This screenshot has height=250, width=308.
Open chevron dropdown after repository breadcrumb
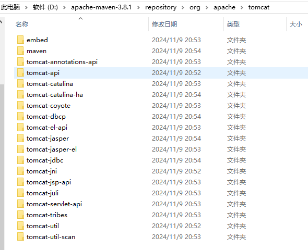tap(183, 7)
